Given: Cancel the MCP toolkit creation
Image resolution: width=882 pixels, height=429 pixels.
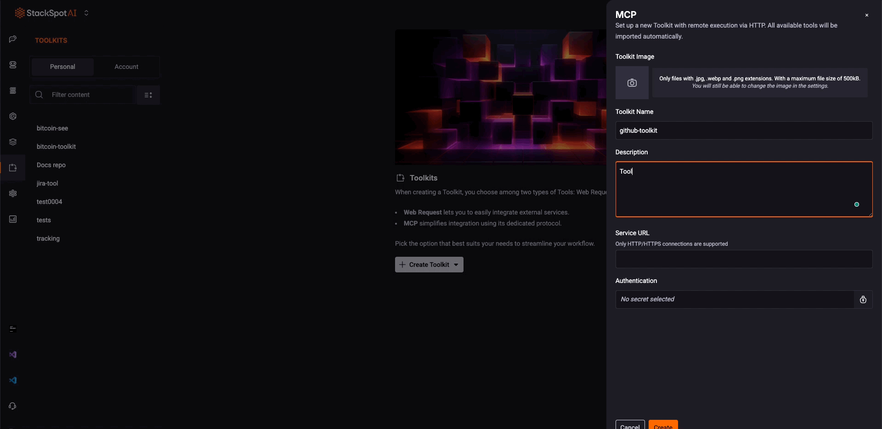Looking at the screenshot, I should (x=630, y=426).
